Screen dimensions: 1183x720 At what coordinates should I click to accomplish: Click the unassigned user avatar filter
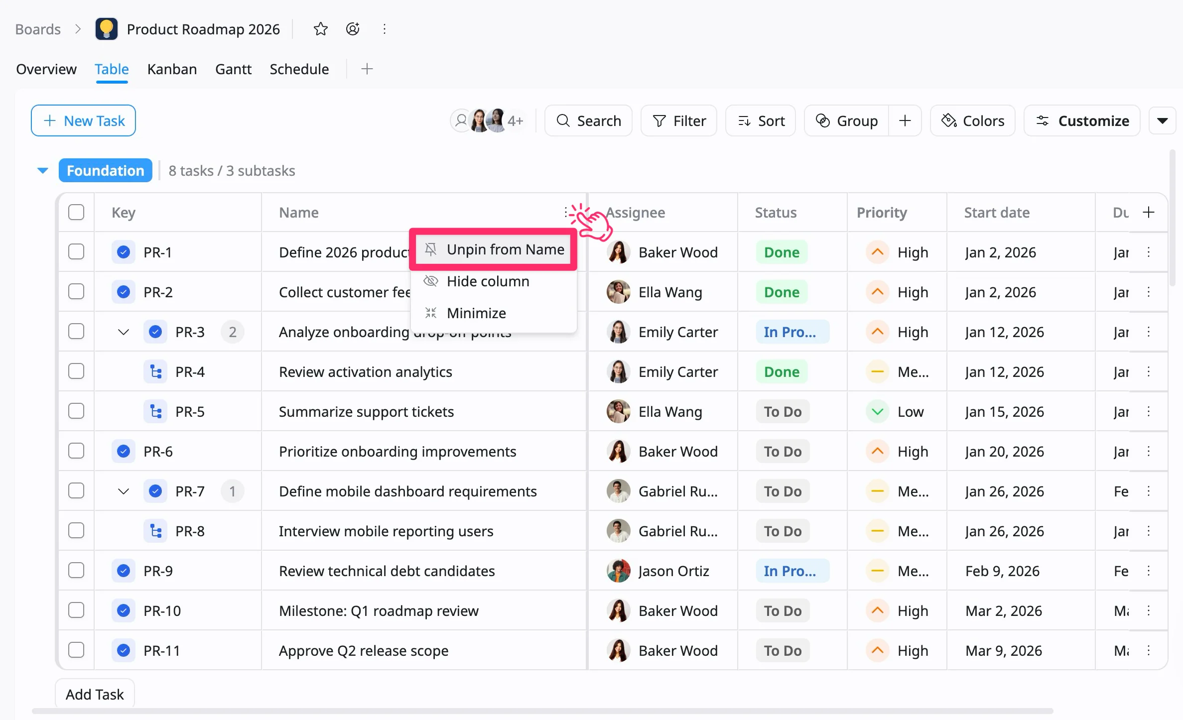[462, 120]
